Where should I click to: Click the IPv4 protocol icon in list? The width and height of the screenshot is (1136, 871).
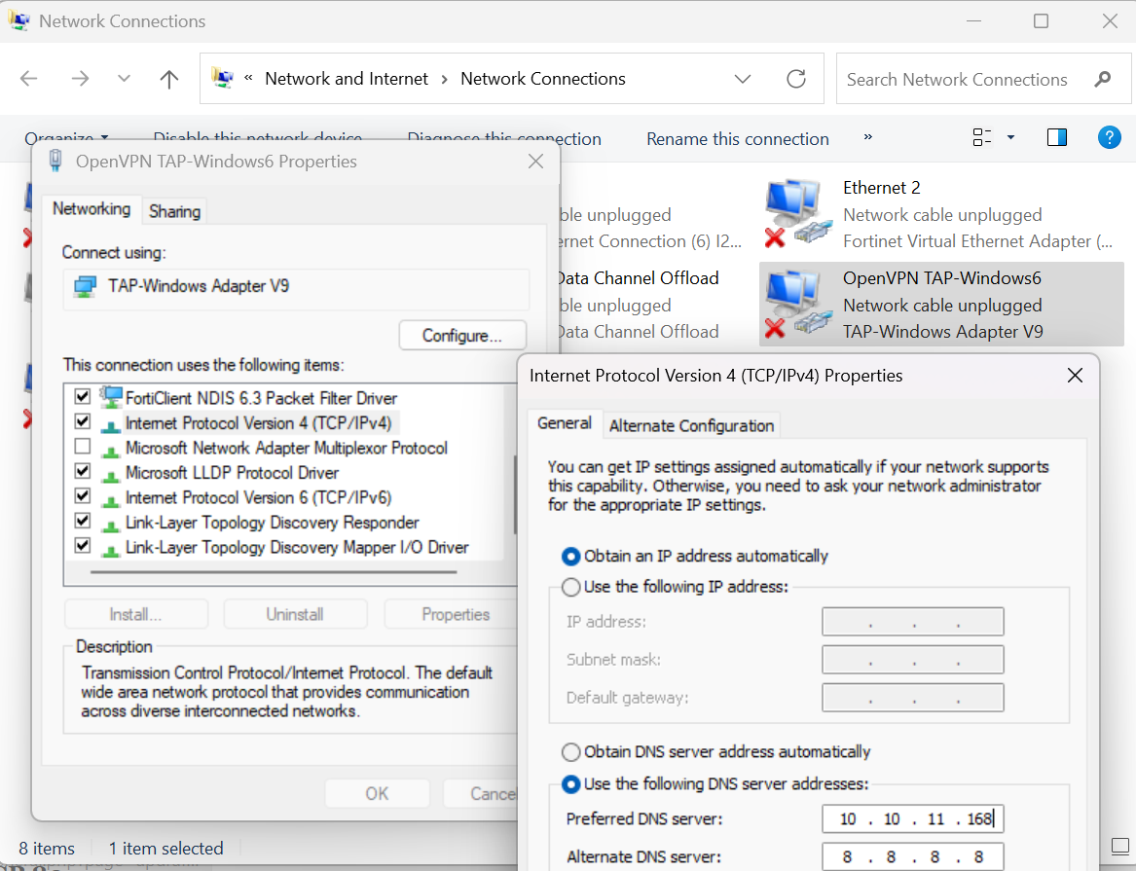(111, 424)
